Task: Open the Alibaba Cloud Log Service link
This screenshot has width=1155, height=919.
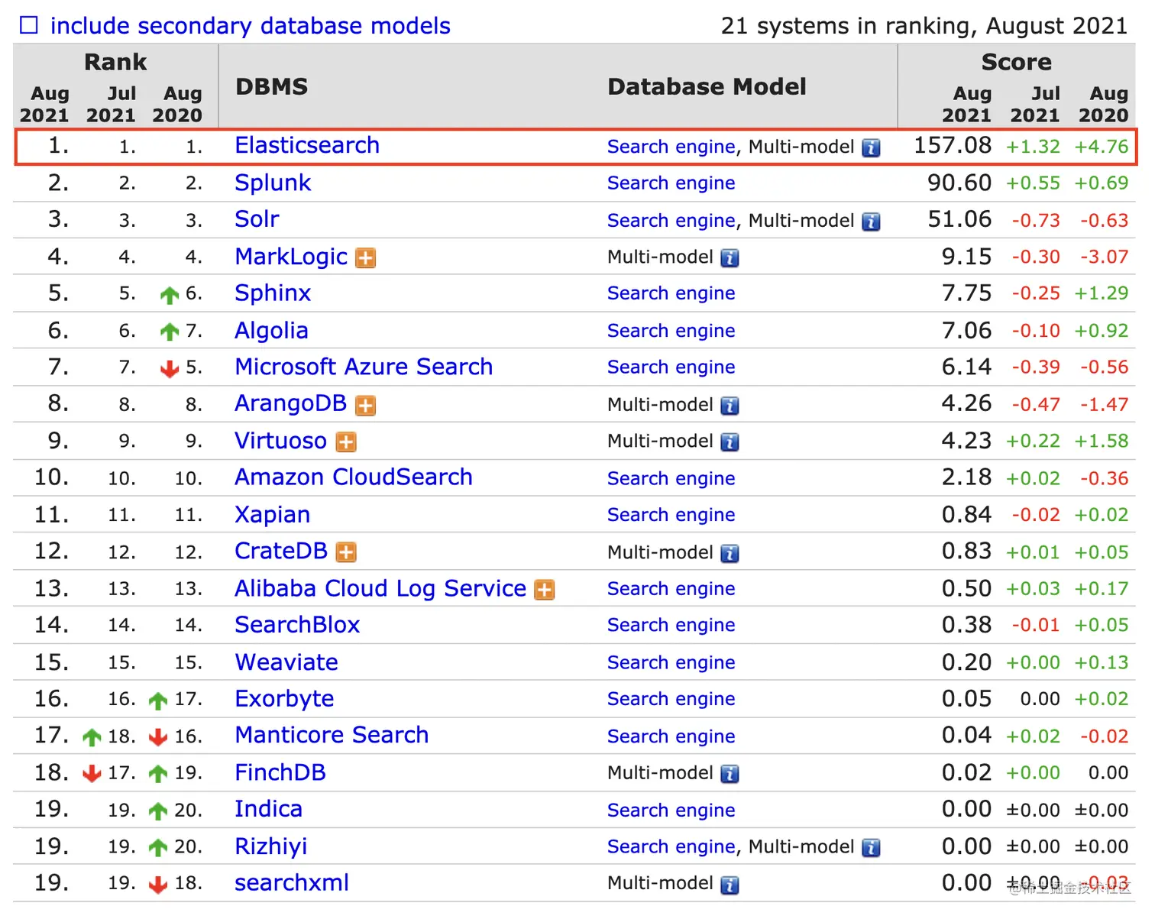Action: pos(380,588)
